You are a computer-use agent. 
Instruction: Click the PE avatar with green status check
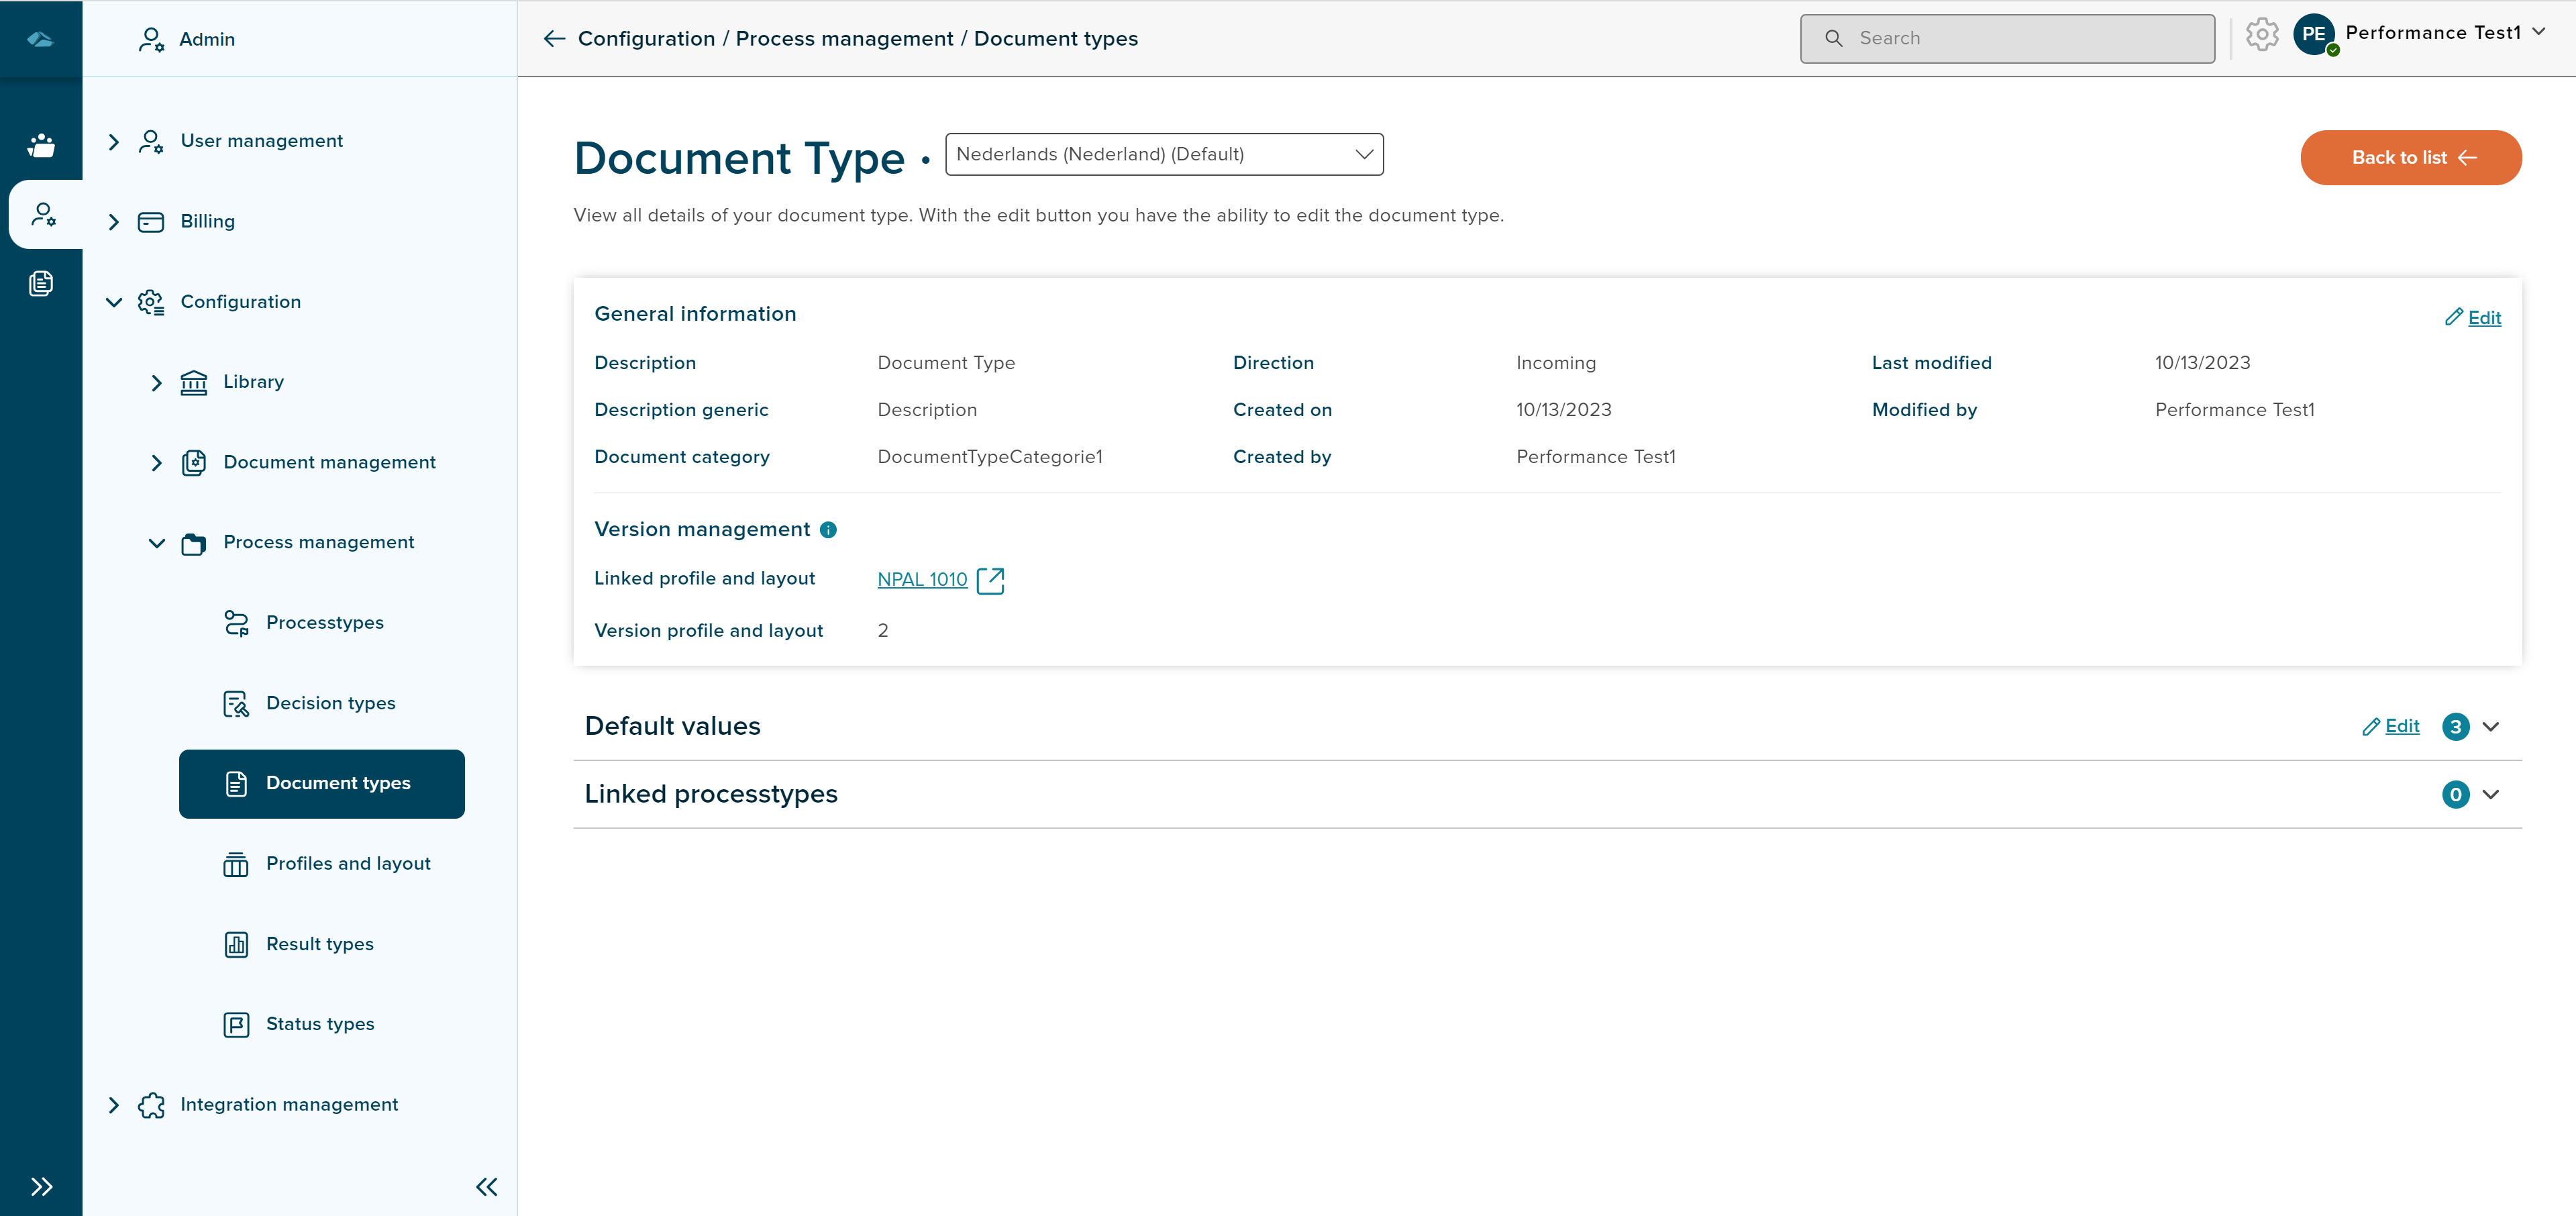(2315, 34)
